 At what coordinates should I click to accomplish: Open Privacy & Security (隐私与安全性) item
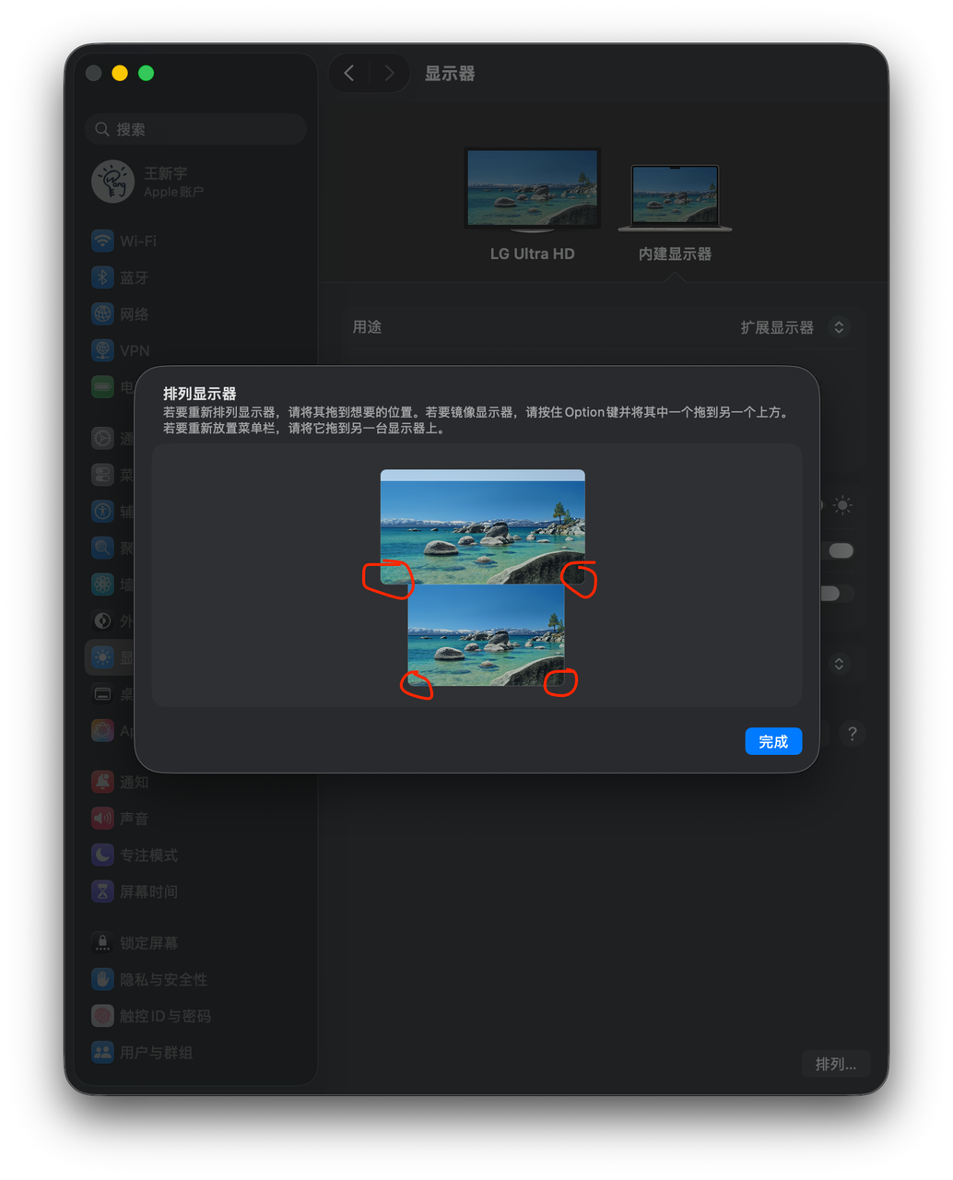tap(102, 979)
